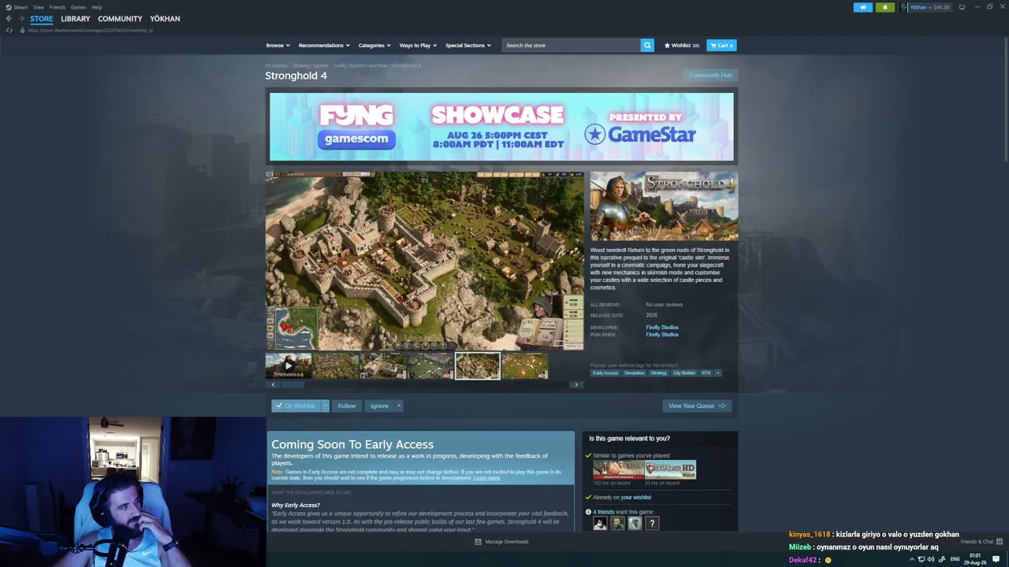Click the RTS tag

click(706, 372)
